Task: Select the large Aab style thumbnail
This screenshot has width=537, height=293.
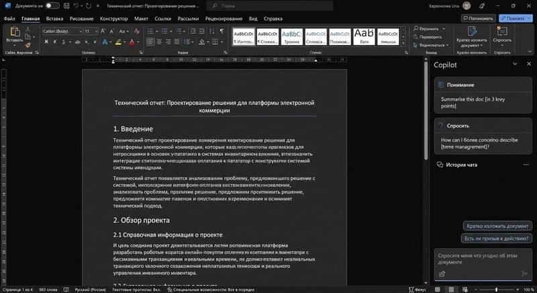Action: pyautogui.click(x=364, y=37)
